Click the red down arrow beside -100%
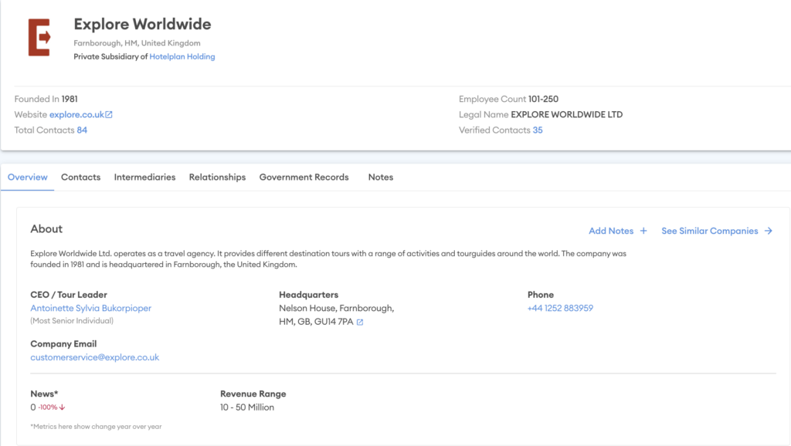 tap(62, 407)
